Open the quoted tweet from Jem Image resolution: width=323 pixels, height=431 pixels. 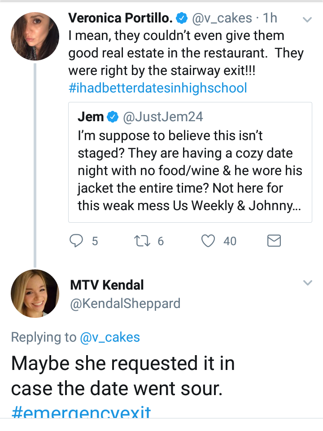click(x=190, y=162)
